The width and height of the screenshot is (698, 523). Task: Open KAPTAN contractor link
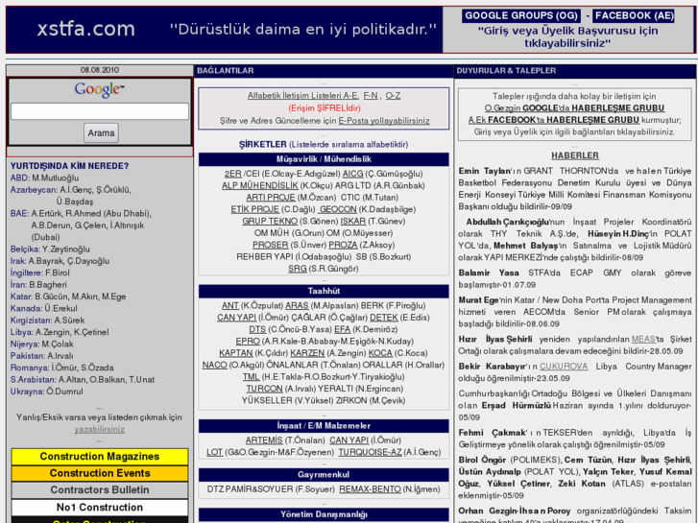235,353
